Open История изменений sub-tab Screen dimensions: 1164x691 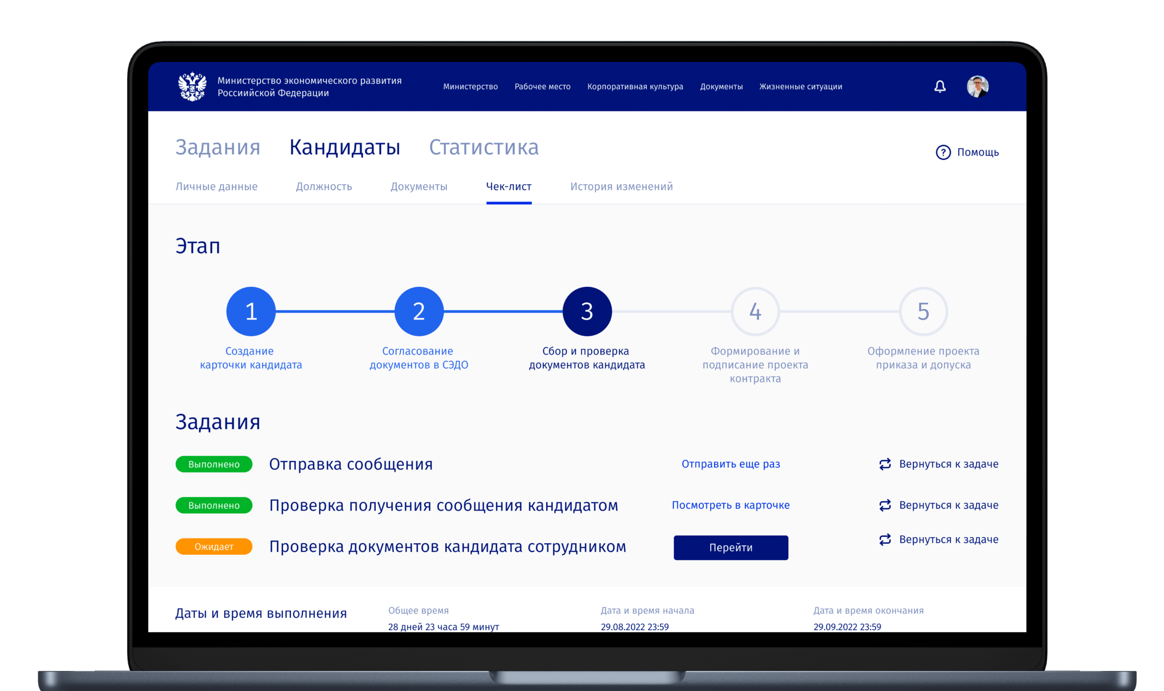click(x=621, y=186)
